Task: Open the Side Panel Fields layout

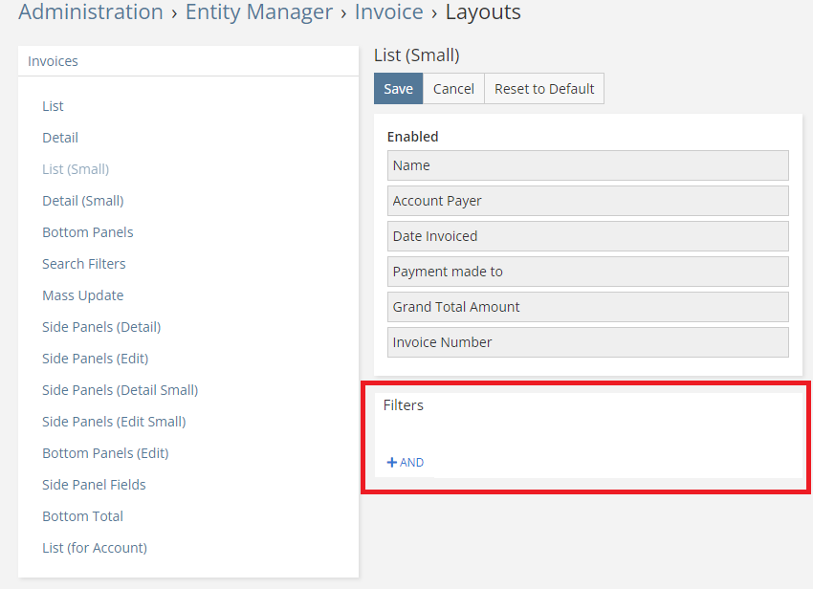Action: 94,485
